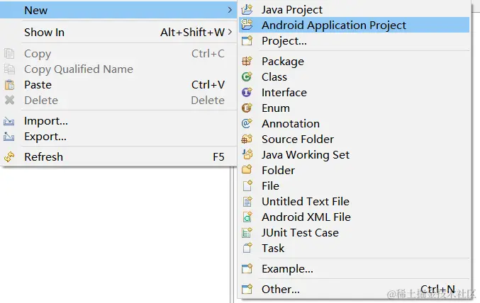This screenshot has width=480, height=303.
Task: Click the Annotation @ icon
Action: (247, 124)
